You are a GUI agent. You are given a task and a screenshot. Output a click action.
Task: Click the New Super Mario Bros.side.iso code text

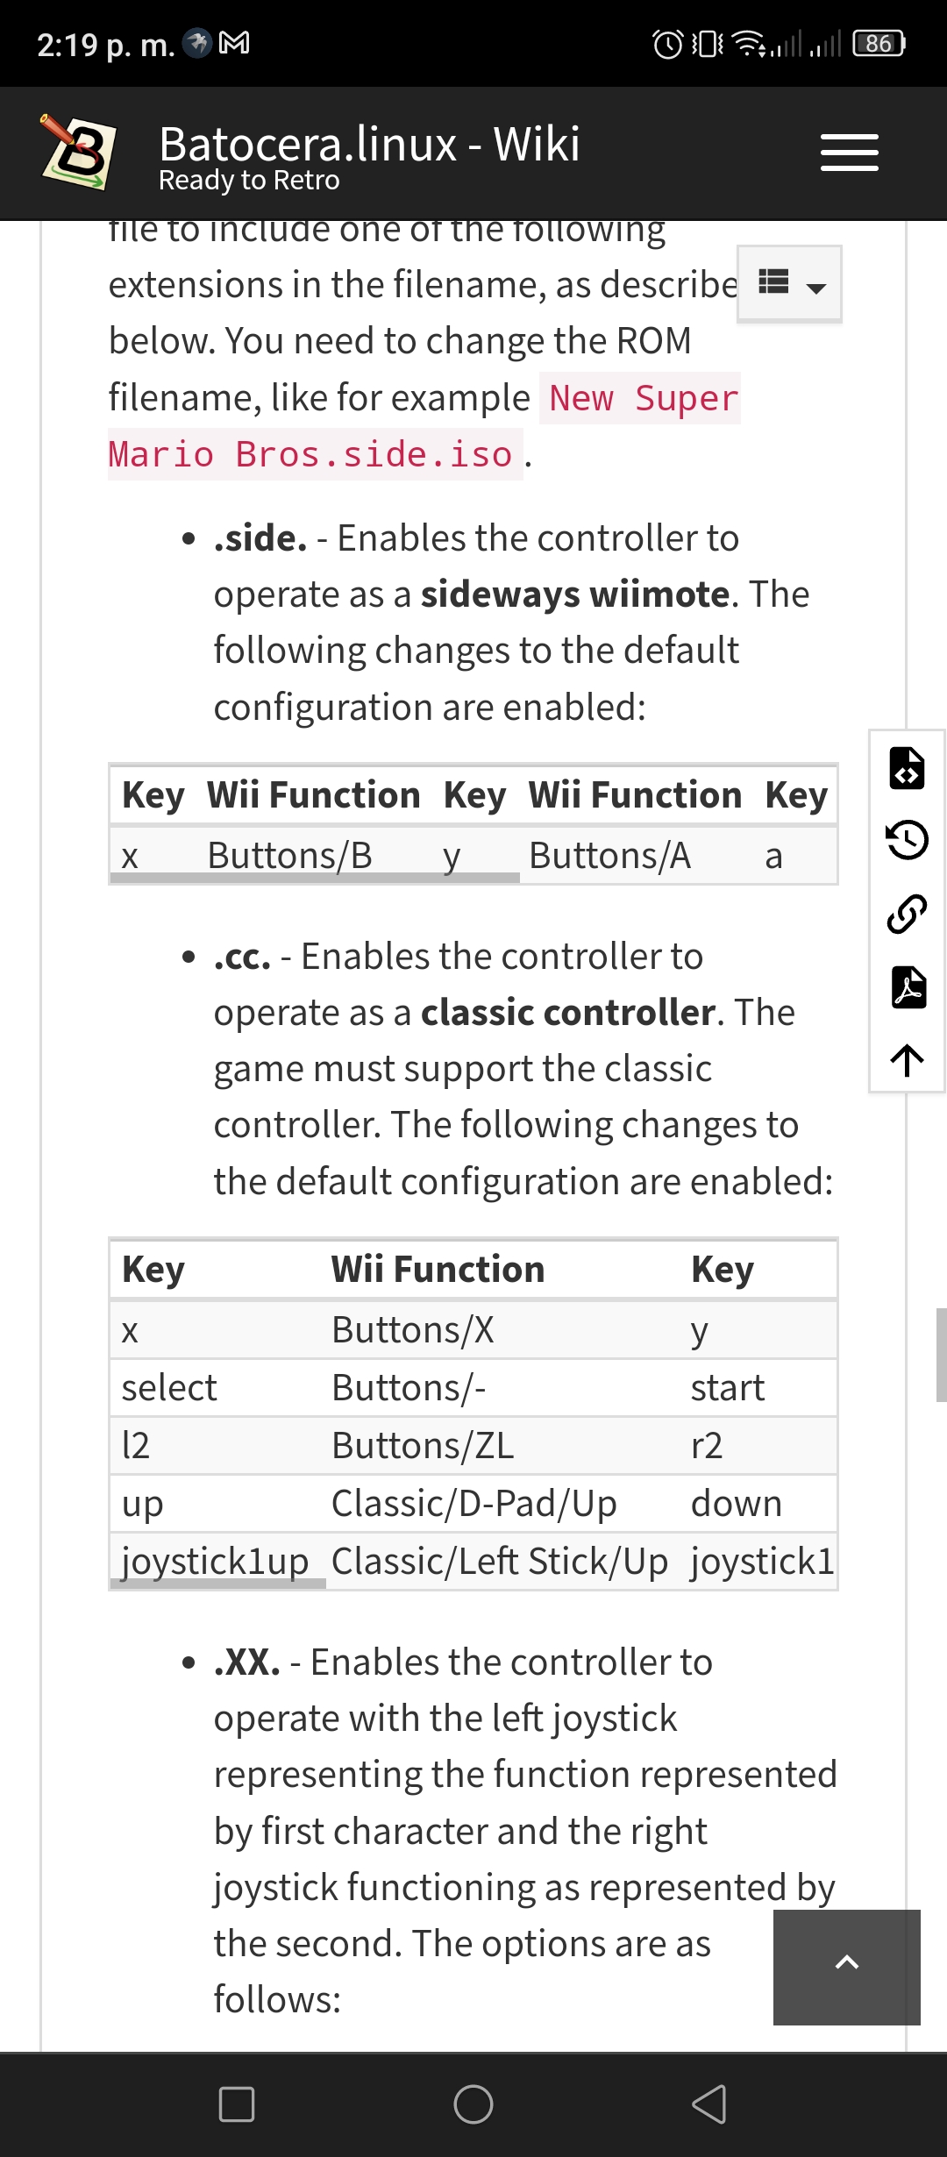(424, 426)
